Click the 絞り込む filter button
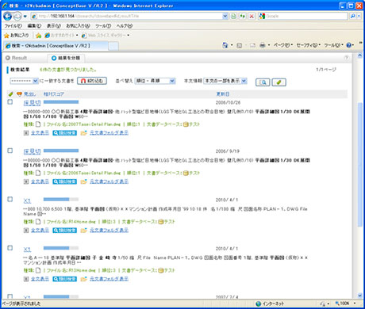This screenshot has height=309, width=365. (x=92, y=81)
